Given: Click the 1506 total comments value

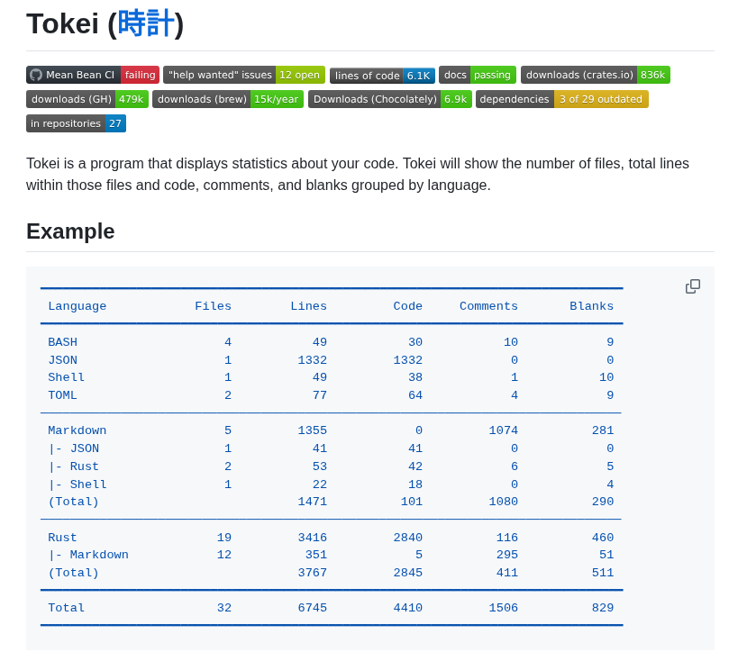Looking at the screenshot, I should [x=504, y=608].
